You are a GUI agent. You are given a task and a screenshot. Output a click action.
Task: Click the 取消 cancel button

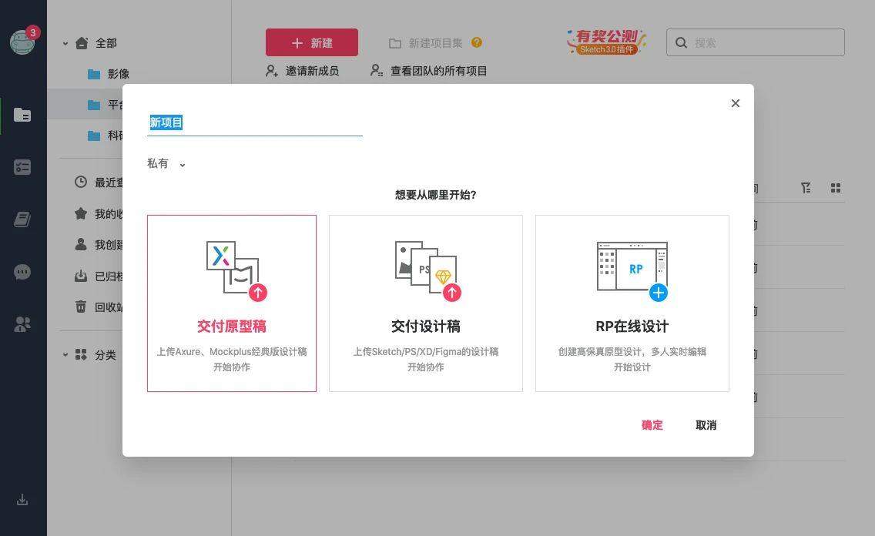[x=706, y=425]
